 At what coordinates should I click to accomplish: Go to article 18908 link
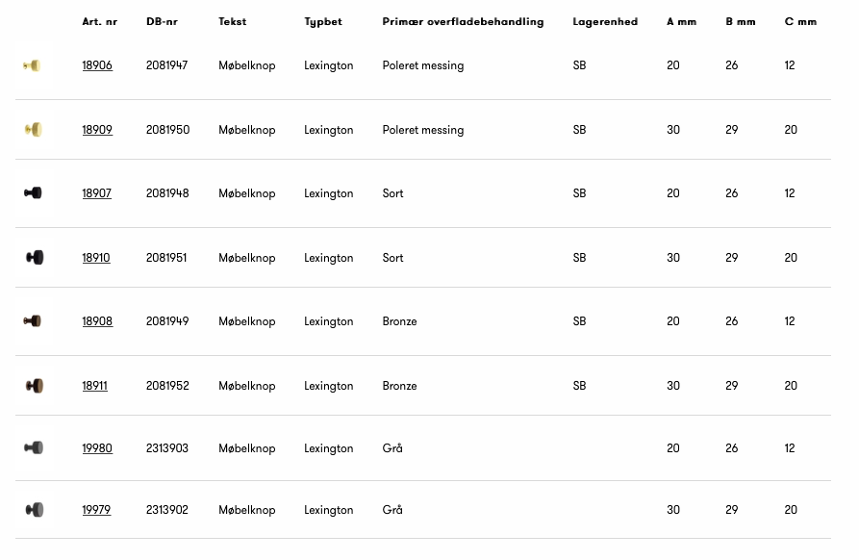[97, 321]
